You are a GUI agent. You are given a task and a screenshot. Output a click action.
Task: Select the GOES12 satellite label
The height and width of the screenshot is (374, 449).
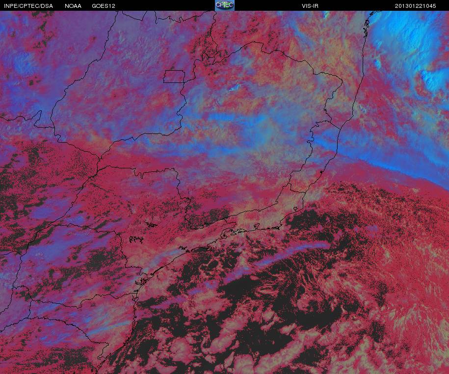[x=104, y=6]
